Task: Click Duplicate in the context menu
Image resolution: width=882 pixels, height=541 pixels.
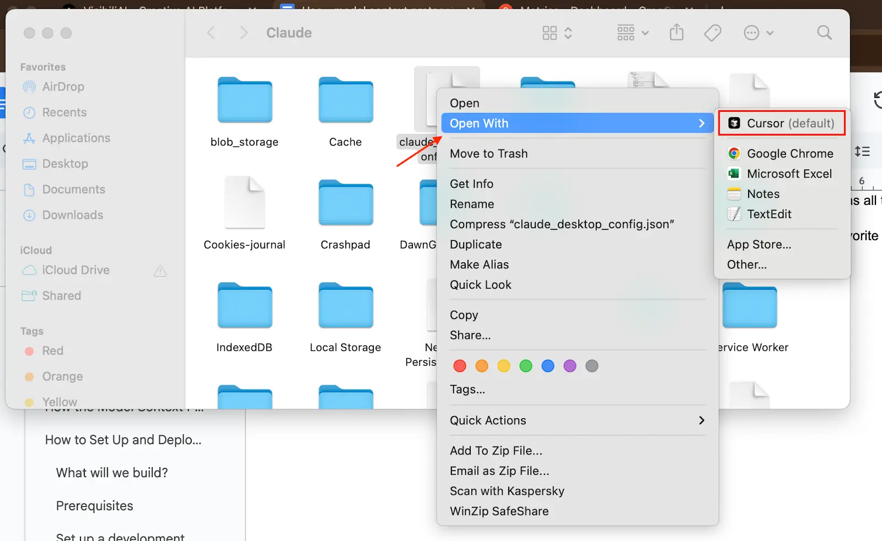Action: click(577, 245)
